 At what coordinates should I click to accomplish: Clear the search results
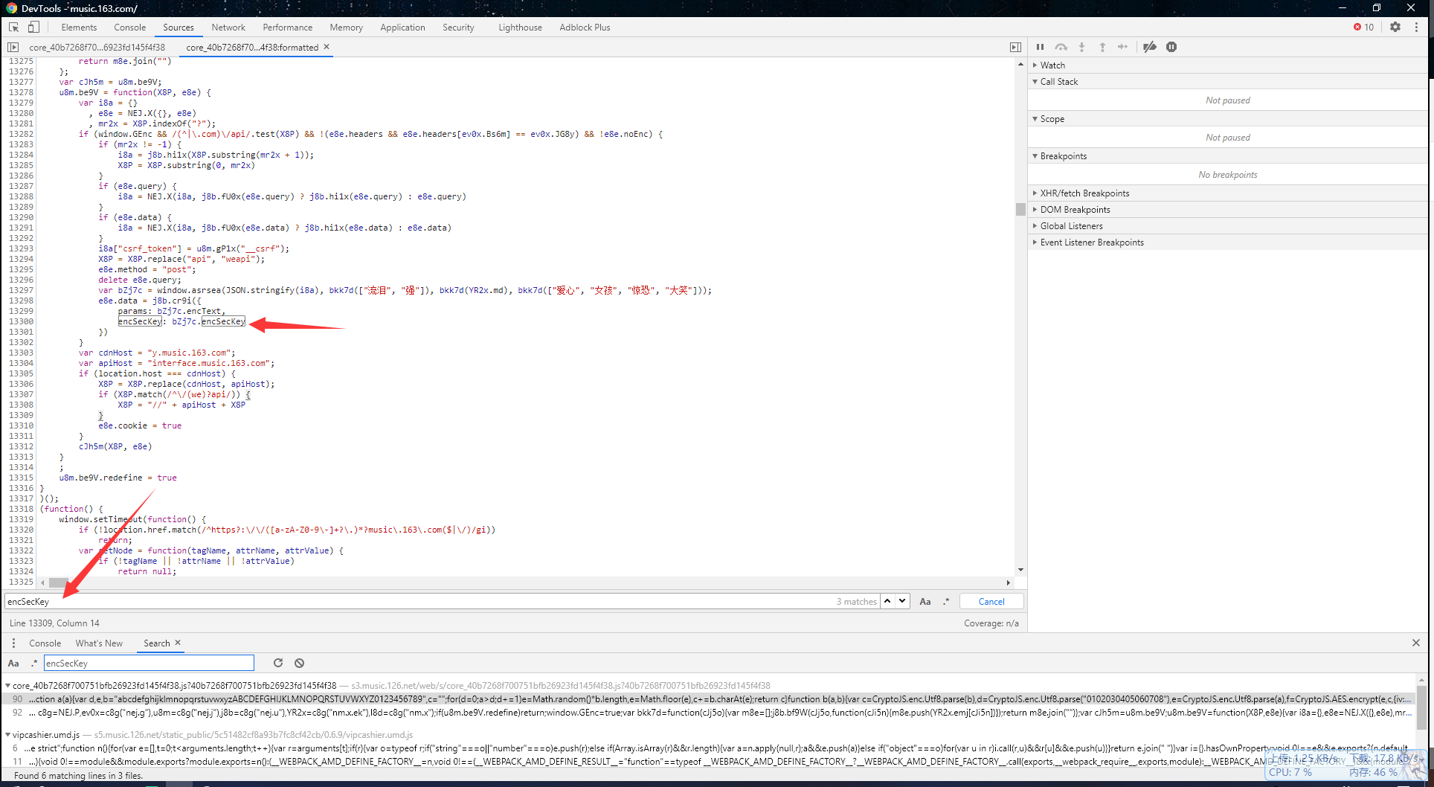point(299,663)
